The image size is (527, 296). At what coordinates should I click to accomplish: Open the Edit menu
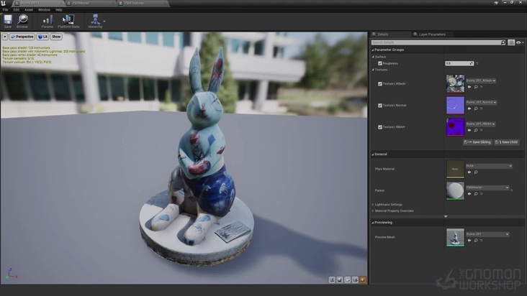point(16,10)
